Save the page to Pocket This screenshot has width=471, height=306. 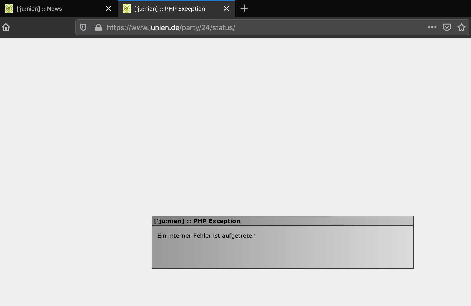(447, 27)
